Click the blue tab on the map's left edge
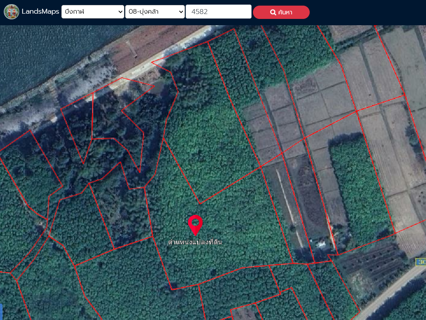This screenshot has width=426, height=320. click(1, 311)
